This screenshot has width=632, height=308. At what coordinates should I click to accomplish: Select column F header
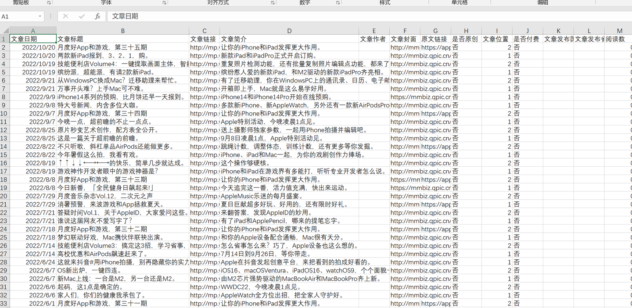(405, 31)
